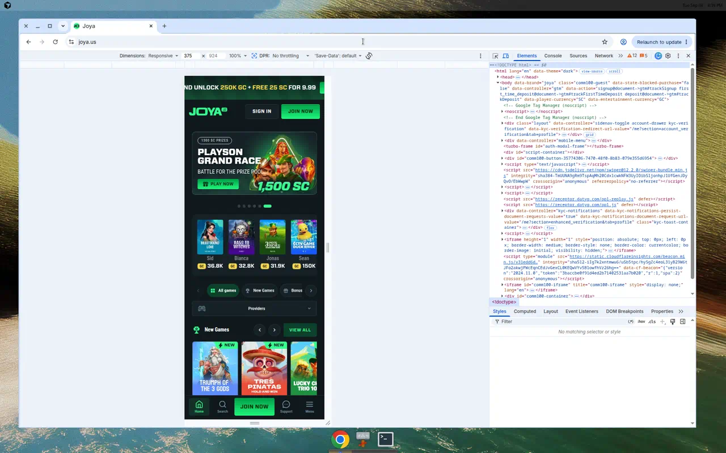Click the rotate screen icon
726x453 pixels.
[x=369, y=56]
